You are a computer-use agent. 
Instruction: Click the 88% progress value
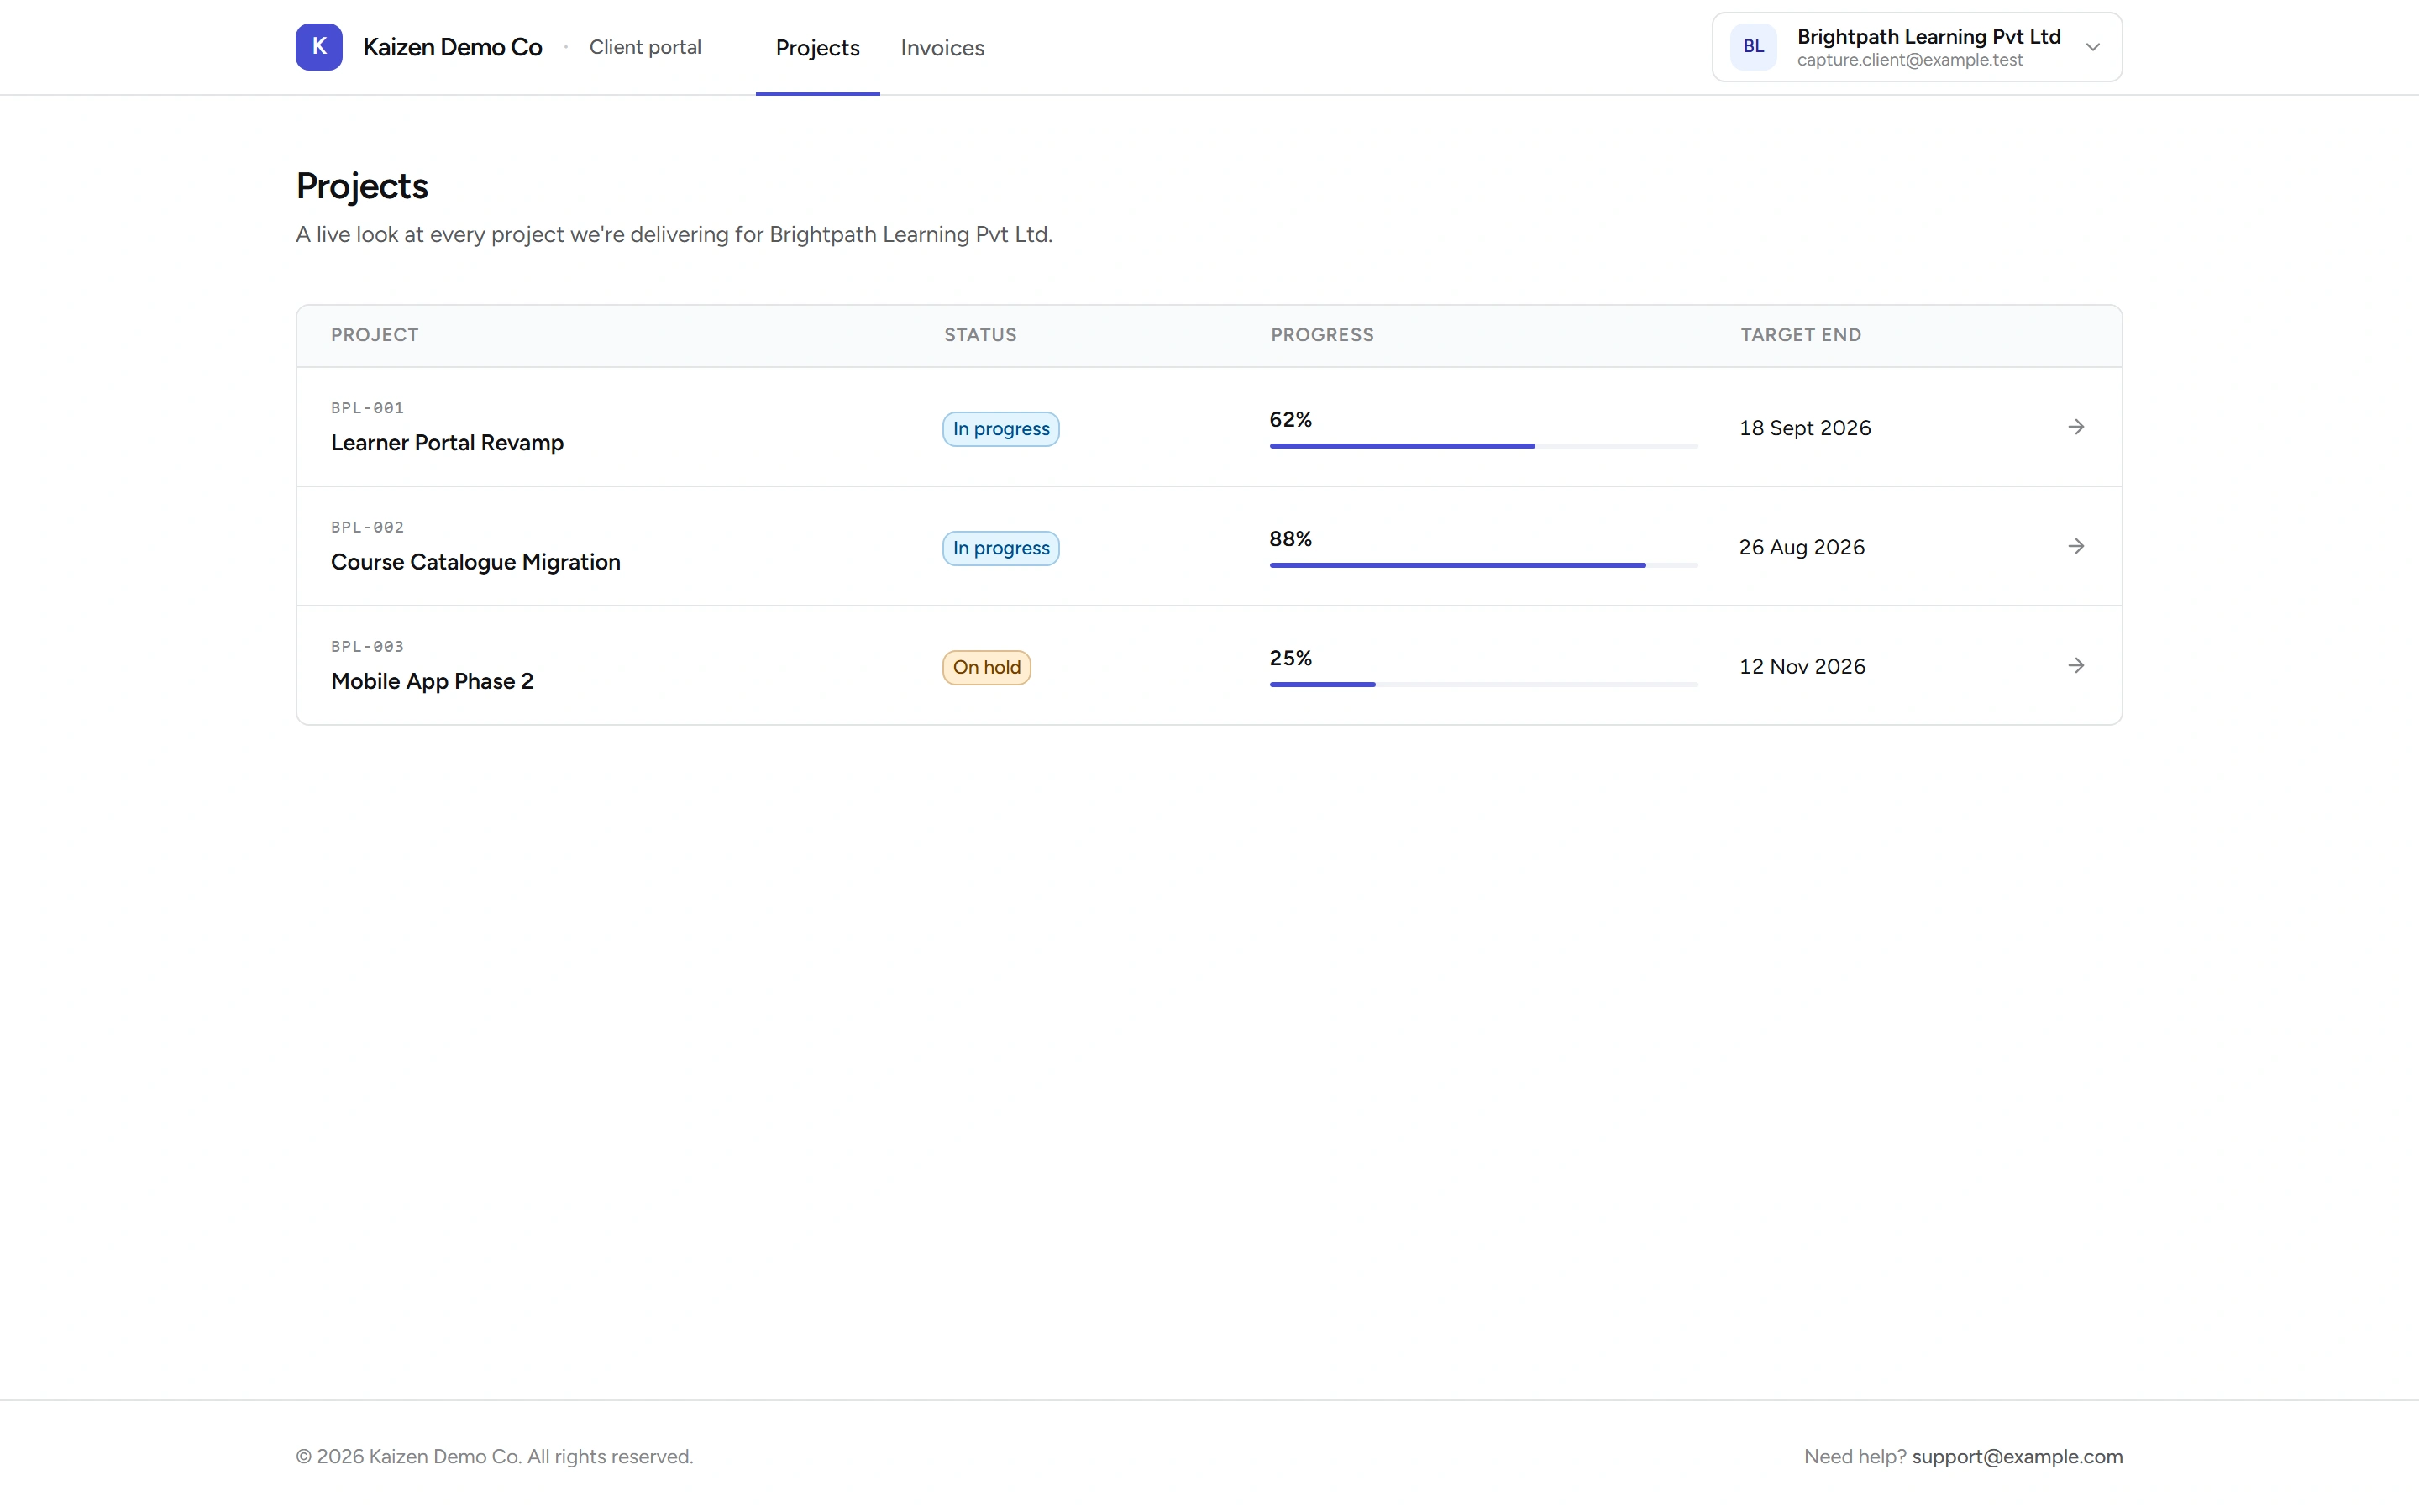[1290, 538]
